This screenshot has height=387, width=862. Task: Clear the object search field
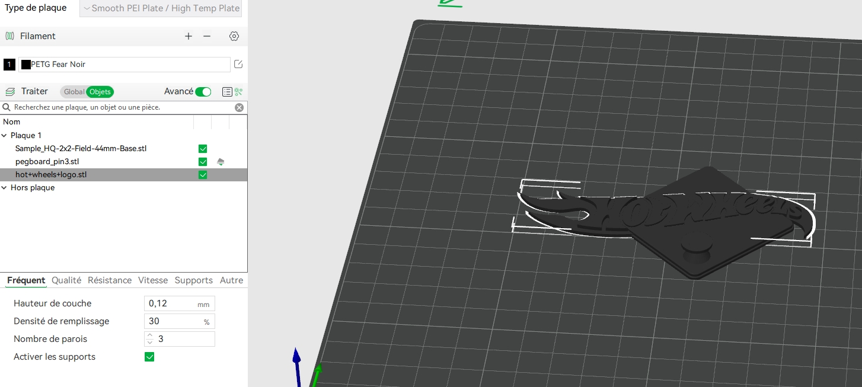[239, 107]
